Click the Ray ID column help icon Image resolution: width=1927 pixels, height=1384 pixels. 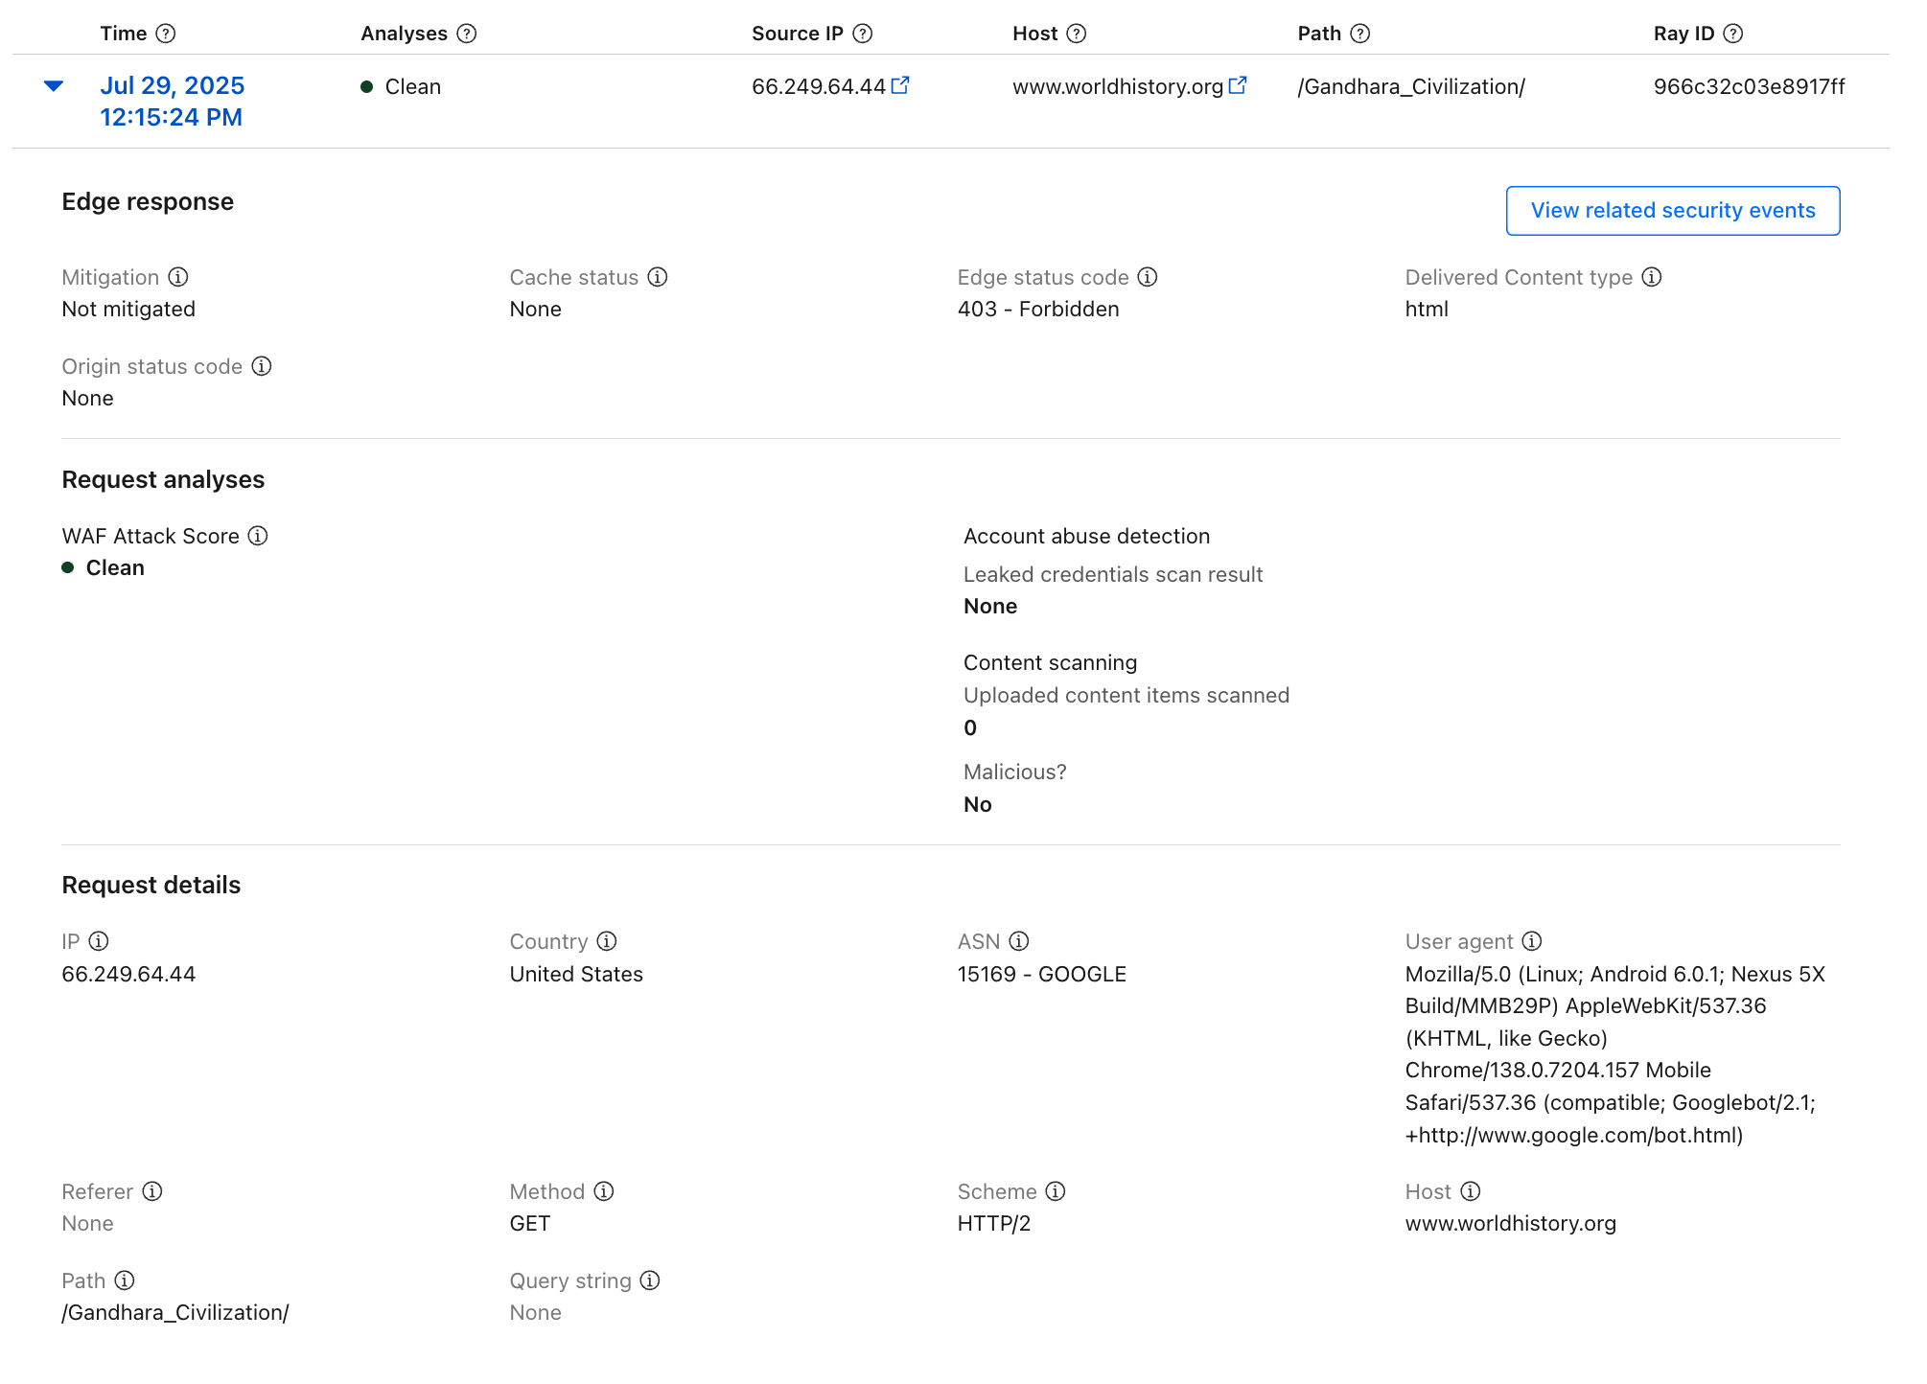tap(1732, 34)
